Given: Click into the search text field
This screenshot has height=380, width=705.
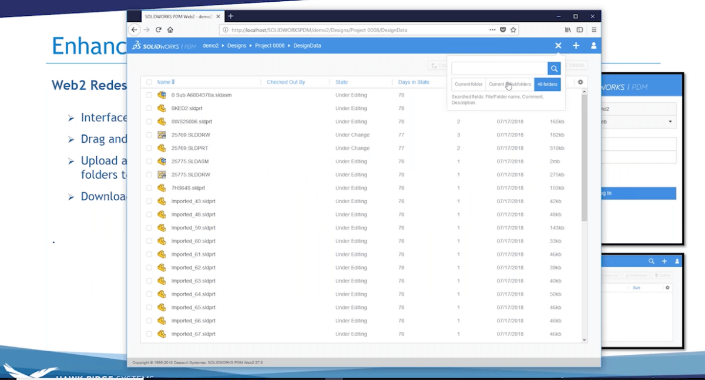Looking at the screenshot, I should pyautogui.click(x=499, y=69).
